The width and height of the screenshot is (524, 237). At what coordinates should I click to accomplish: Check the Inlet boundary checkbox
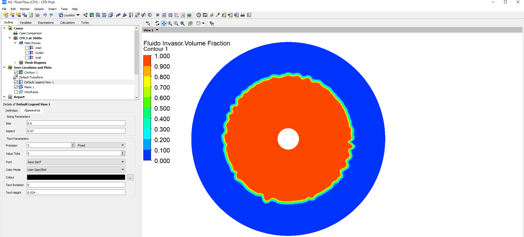[x=27, y=48]
